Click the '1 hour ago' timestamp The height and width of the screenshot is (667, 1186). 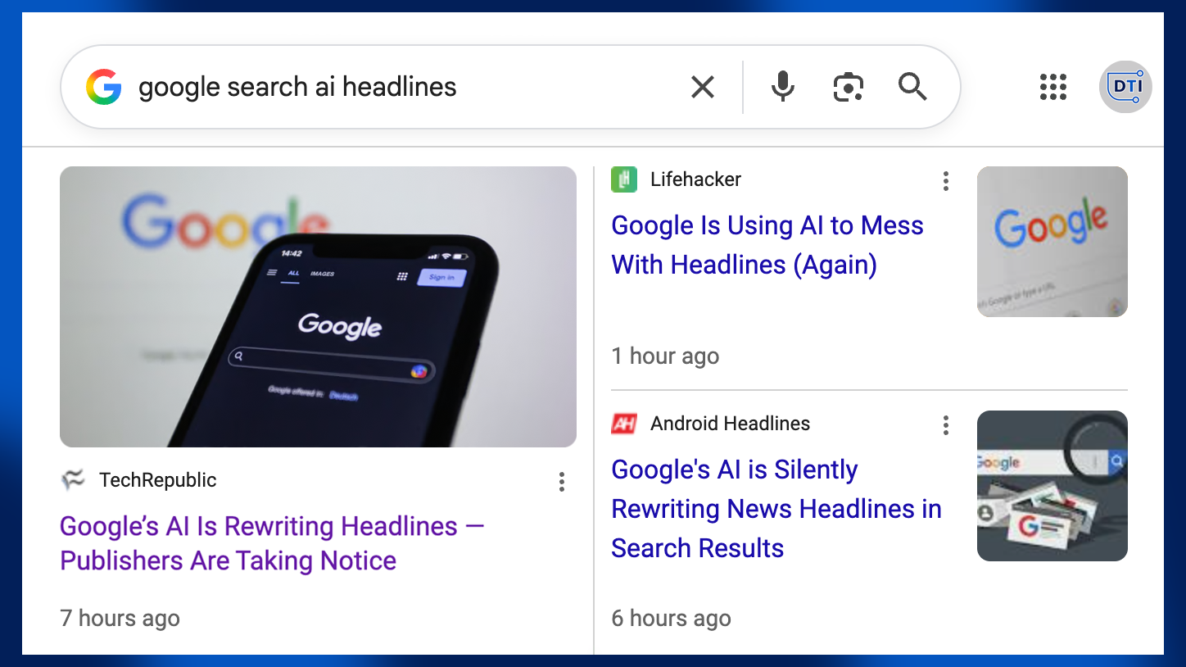[x=665, y=356]
